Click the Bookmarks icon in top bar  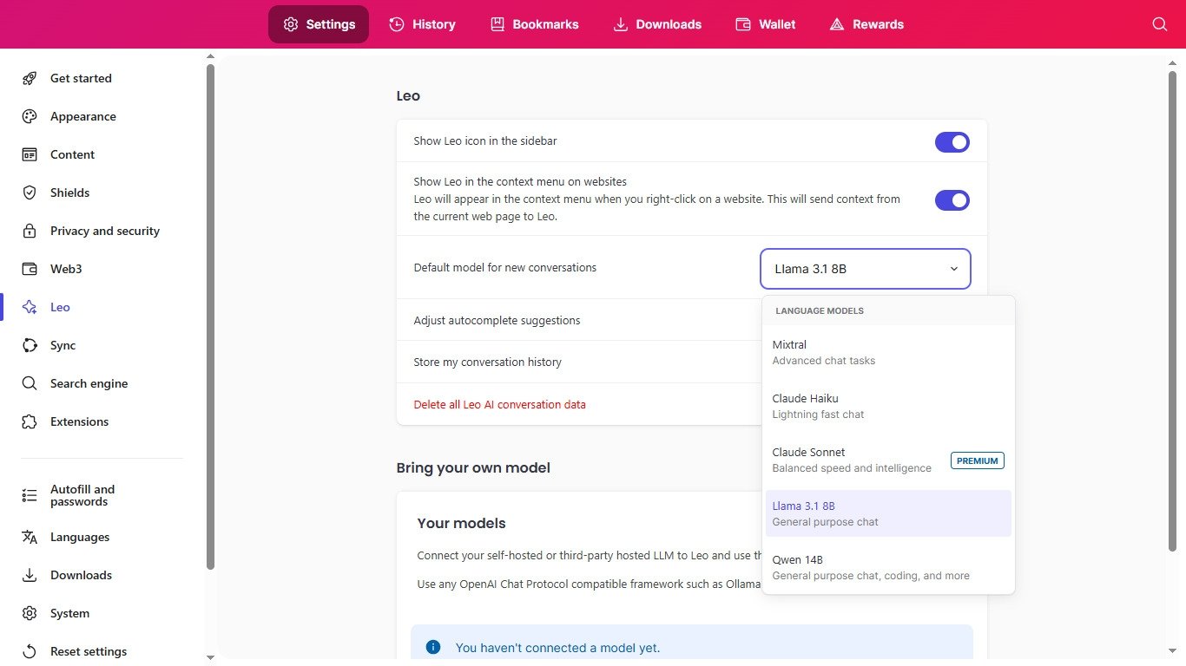[x=497, y=24]
